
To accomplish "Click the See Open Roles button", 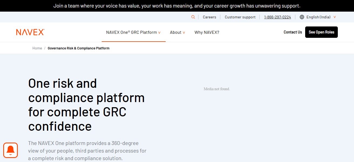I will pos(321,32).
